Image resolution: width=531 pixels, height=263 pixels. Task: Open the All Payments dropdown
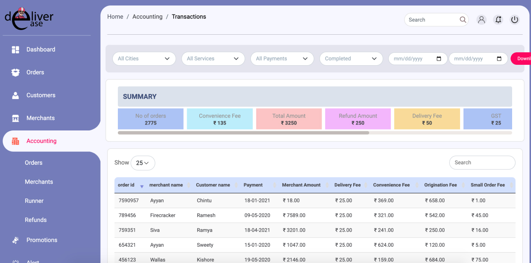(x=282, y=59)
